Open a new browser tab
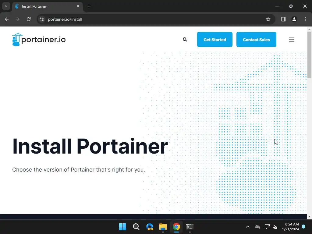 [x=89, y=6]
